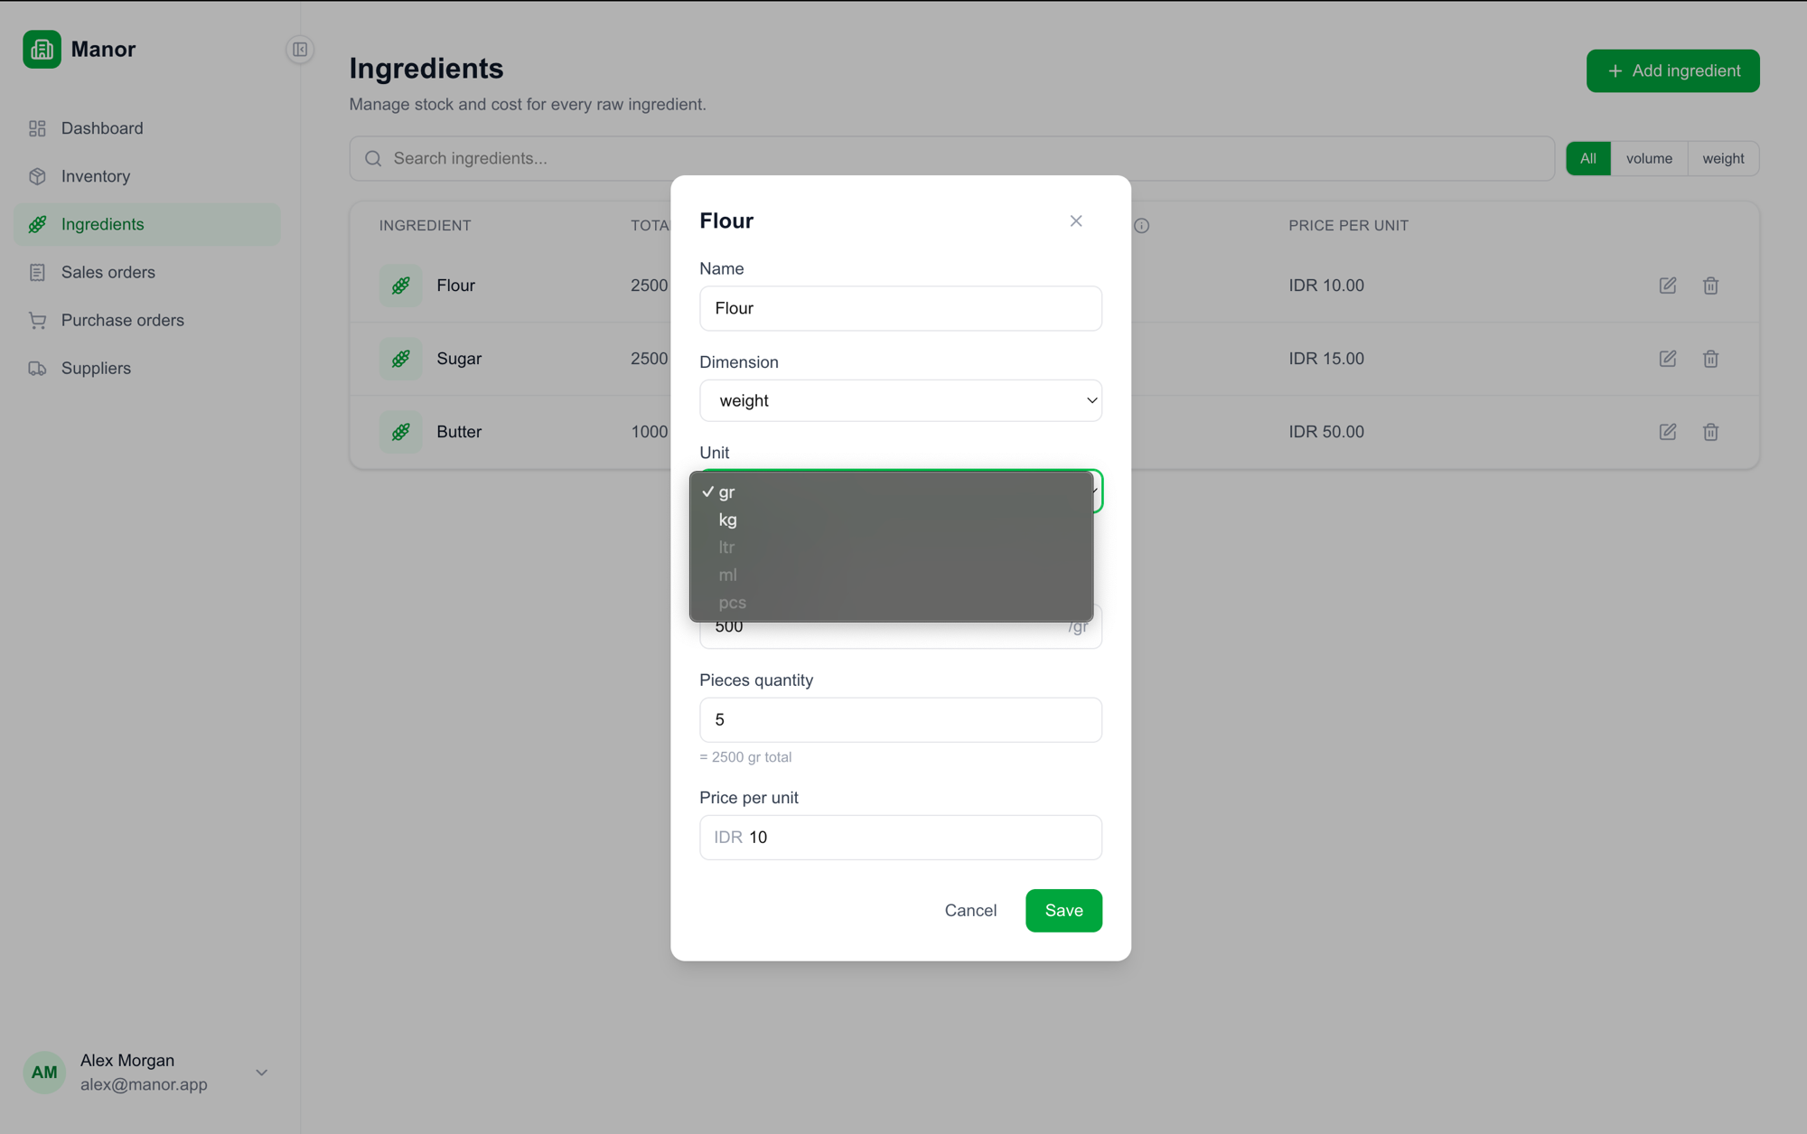Click the Manor logo icon
1807x1134 pixels.
pyautogui.click(x=42, y=49)
